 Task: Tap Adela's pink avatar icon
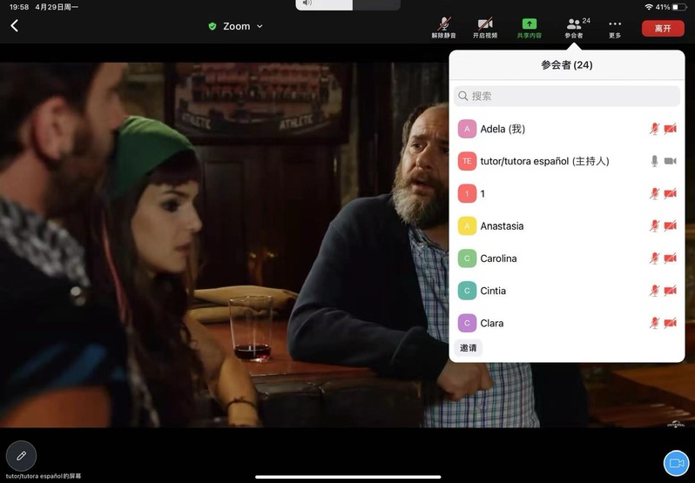pyautogui.click(x=467, y=129)
